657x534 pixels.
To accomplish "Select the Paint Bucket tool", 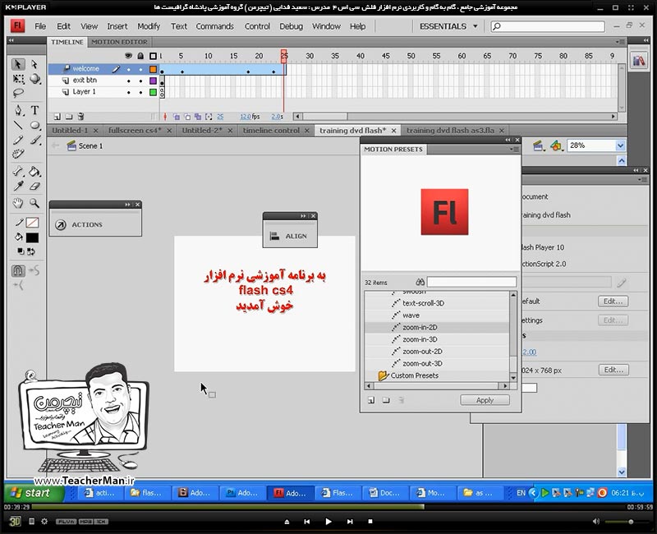I will (x=35, y=172).
